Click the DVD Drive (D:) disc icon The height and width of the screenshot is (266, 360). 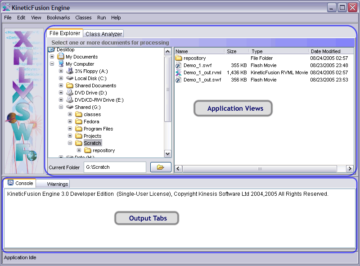point(70,93)
